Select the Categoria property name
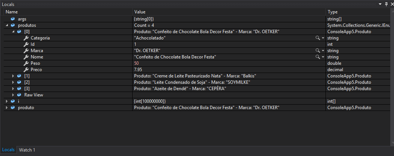 point(40,38)
